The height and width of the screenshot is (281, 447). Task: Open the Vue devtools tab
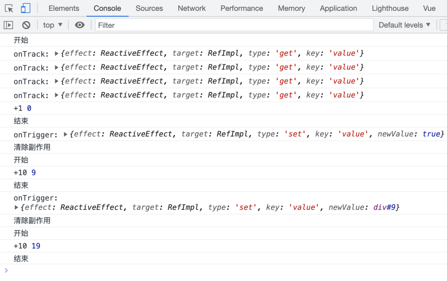pos(429,8)
